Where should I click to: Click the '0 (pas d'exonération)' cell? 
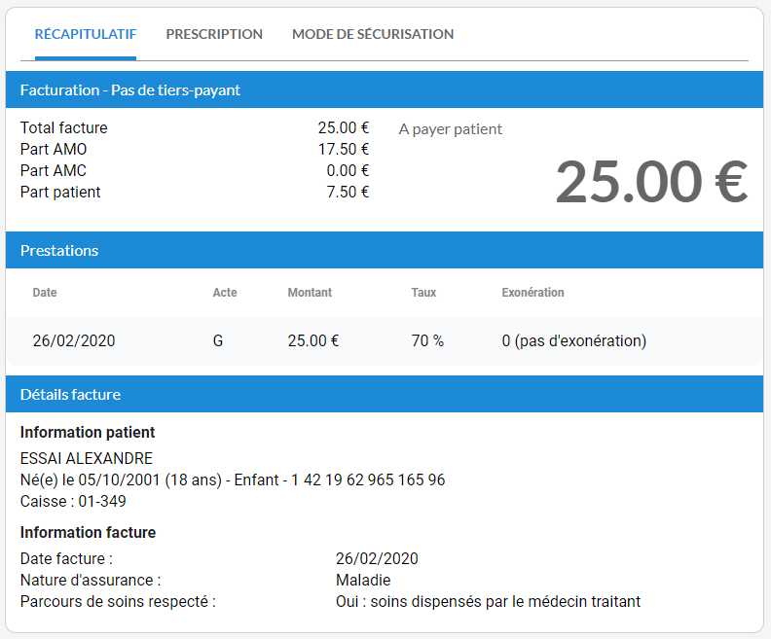pos(573,340)
